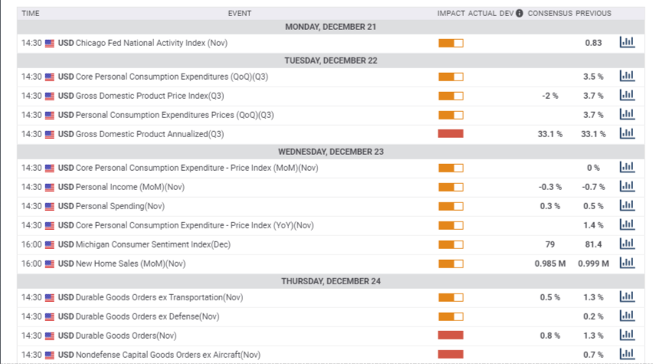The image size is (653, 364).
Task: Show chart for Michigan Consumer Sentiment Index
Action: pyautogui.click(x=627, y=244)
